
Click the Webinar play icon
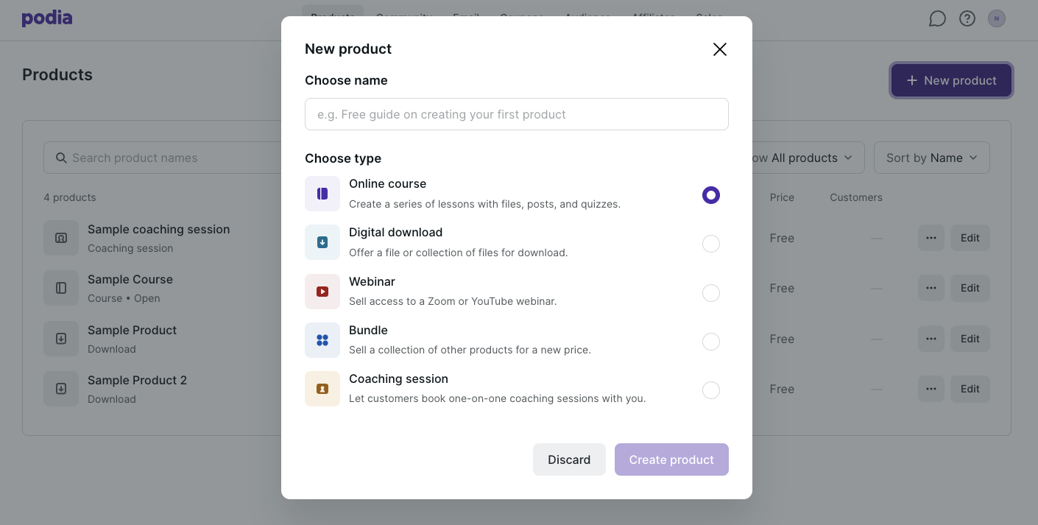[x=322, y=292]
